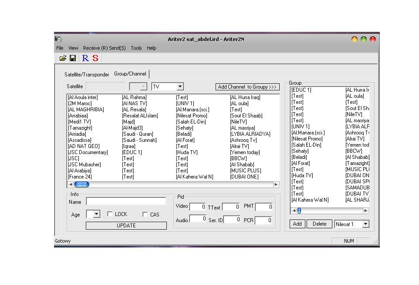This screenshot has height=285, width=419.
Task: Open the View menu
Action: click(x=73, y=48)
